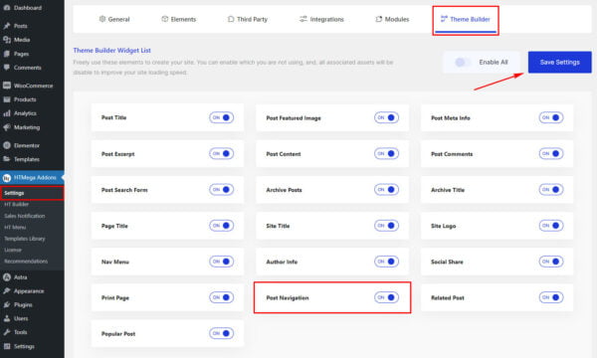Switch to the Integrations tab
597x358 pixels.
321,19
